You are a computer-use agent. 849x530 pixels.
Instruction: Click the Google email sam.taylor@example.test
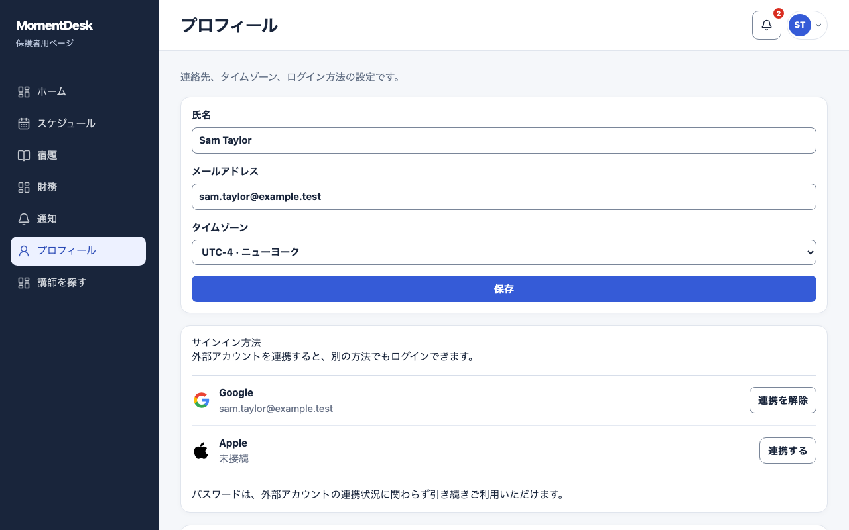tap(276, 409)
